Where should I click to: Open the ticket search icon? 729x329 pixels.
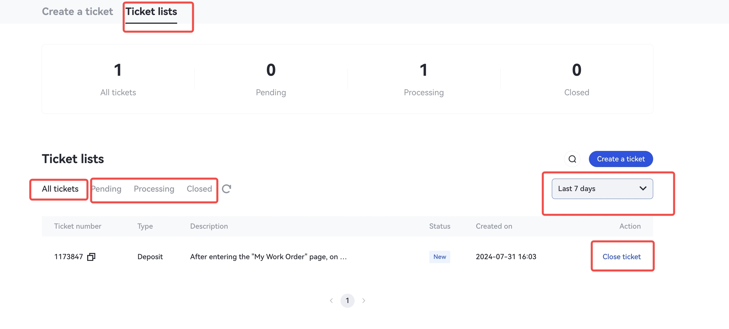[572, 159]
